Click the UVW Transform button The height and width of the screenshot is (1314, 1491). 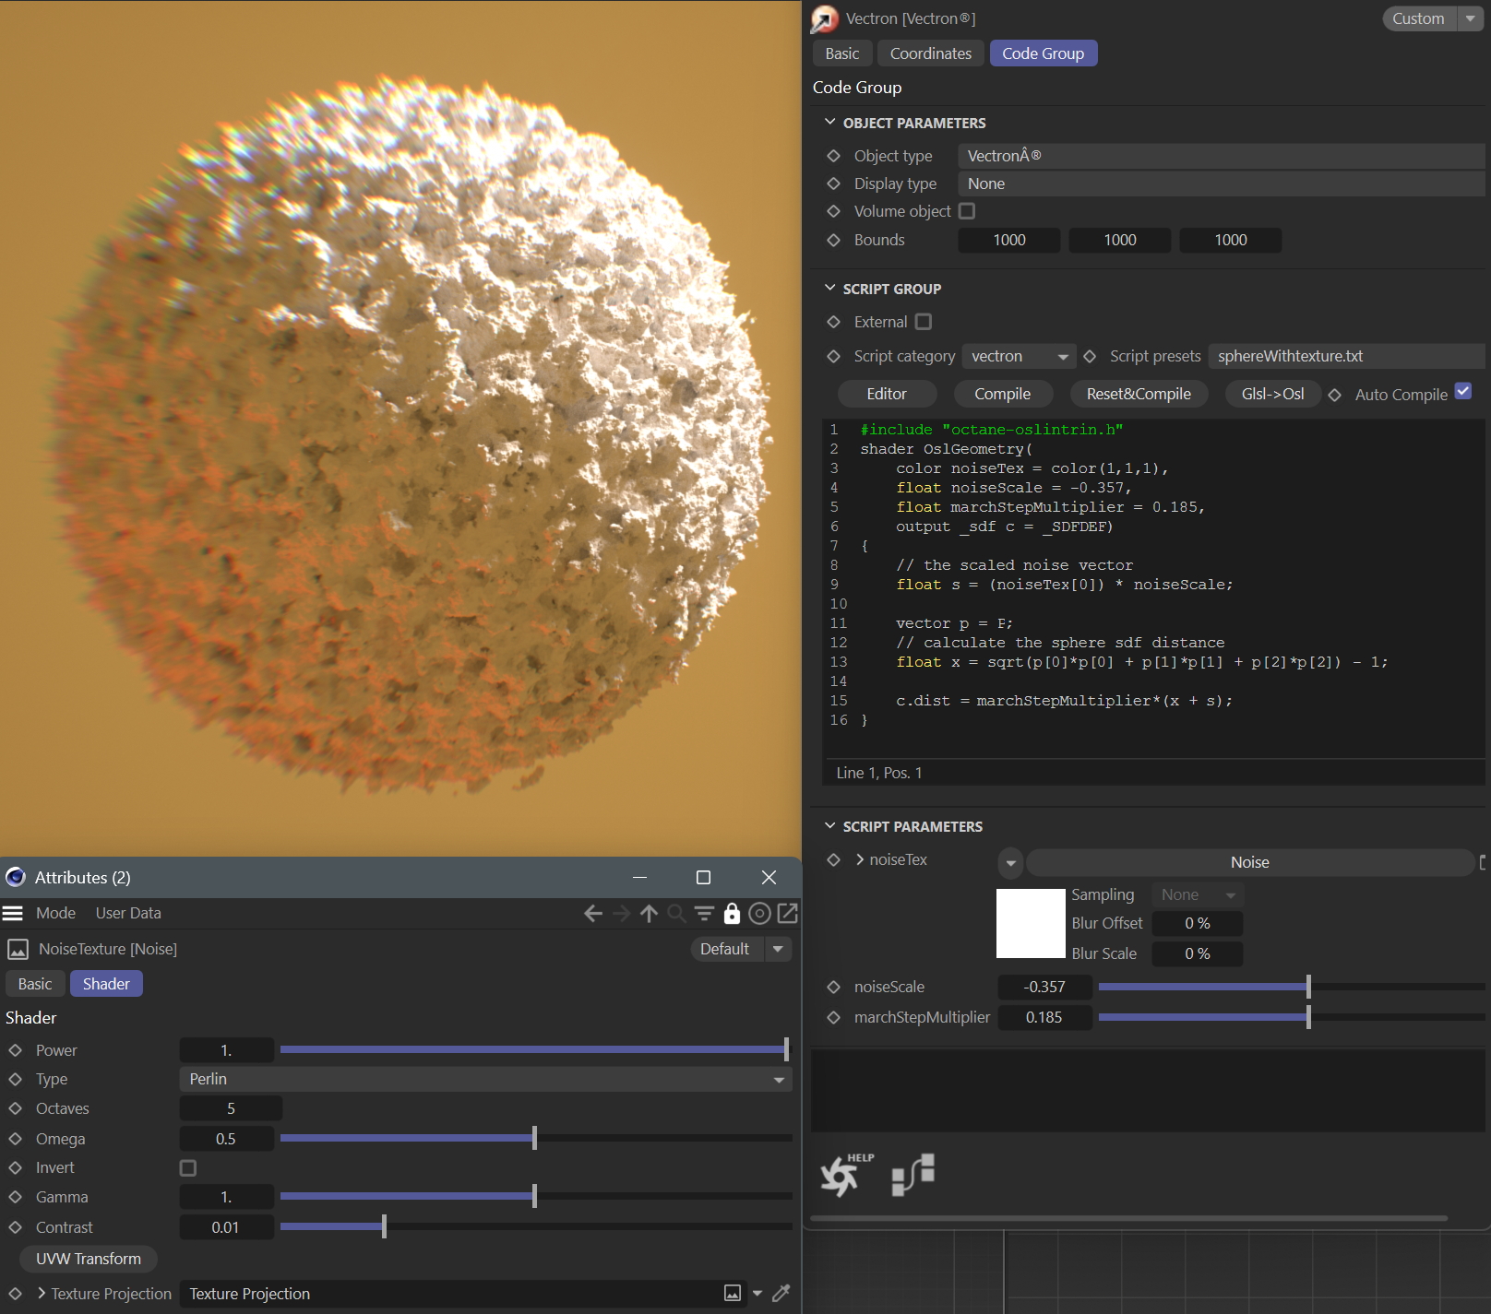[x=89, y=1259]
